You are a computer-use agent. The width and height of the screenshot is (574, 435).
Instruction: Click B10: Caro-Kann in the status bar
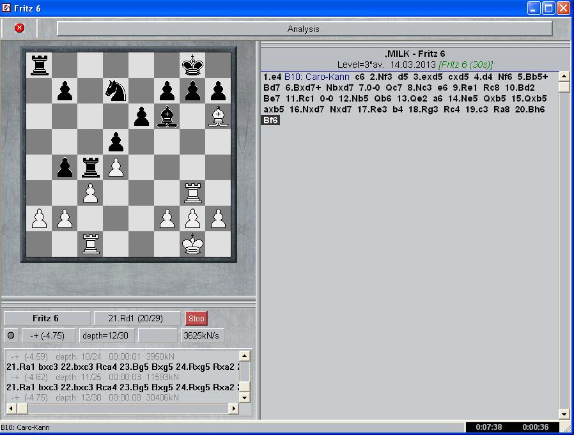pos(26,427)
